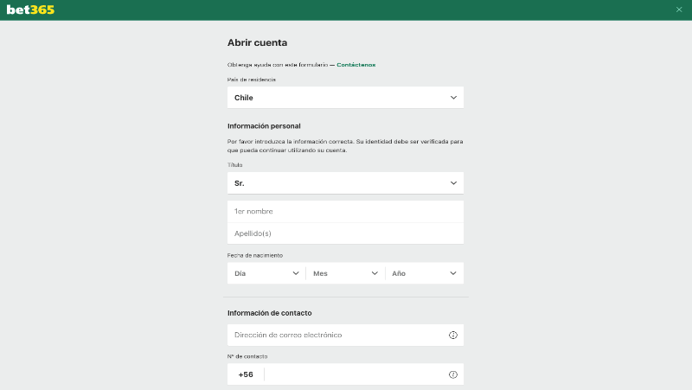Focus the Apellido(s) text field
Image resolution: width=692 pixels, height=390 pixels.
coord(345,233)
